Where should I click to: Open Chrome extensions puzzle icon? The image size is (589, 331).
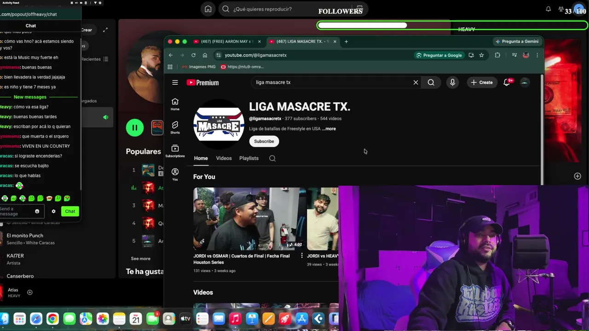click(x=497, y=55)
